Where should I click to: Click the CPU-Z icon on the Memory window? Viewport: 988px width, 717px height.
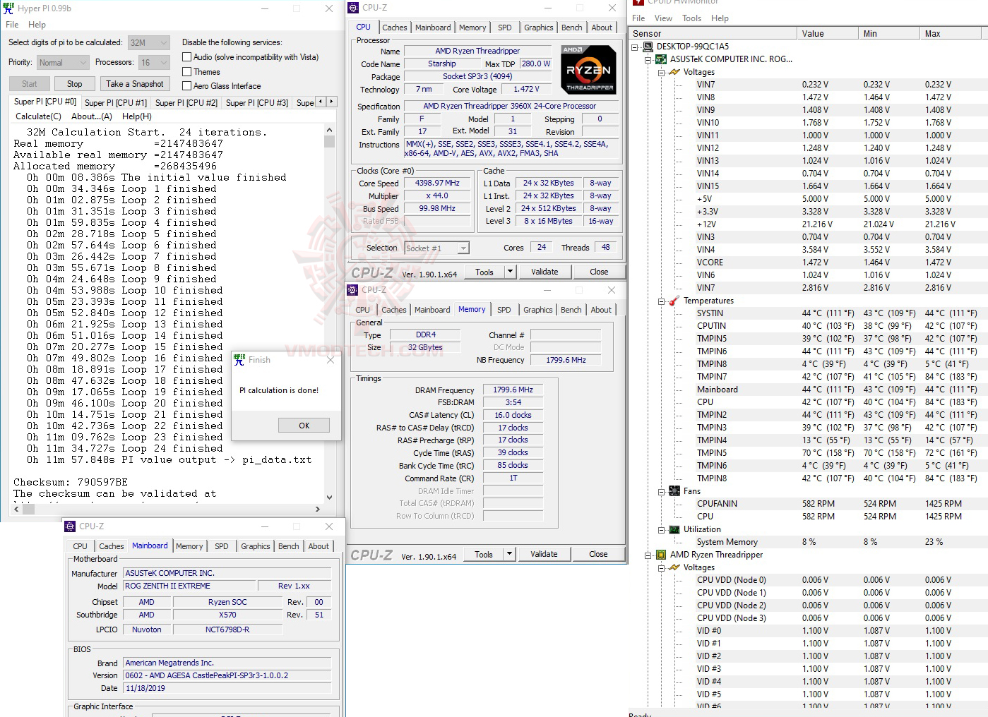[x=352, y=289]
